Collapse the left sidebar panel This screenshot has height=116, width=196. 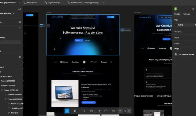pyautogui.click(x=19, y=9)
